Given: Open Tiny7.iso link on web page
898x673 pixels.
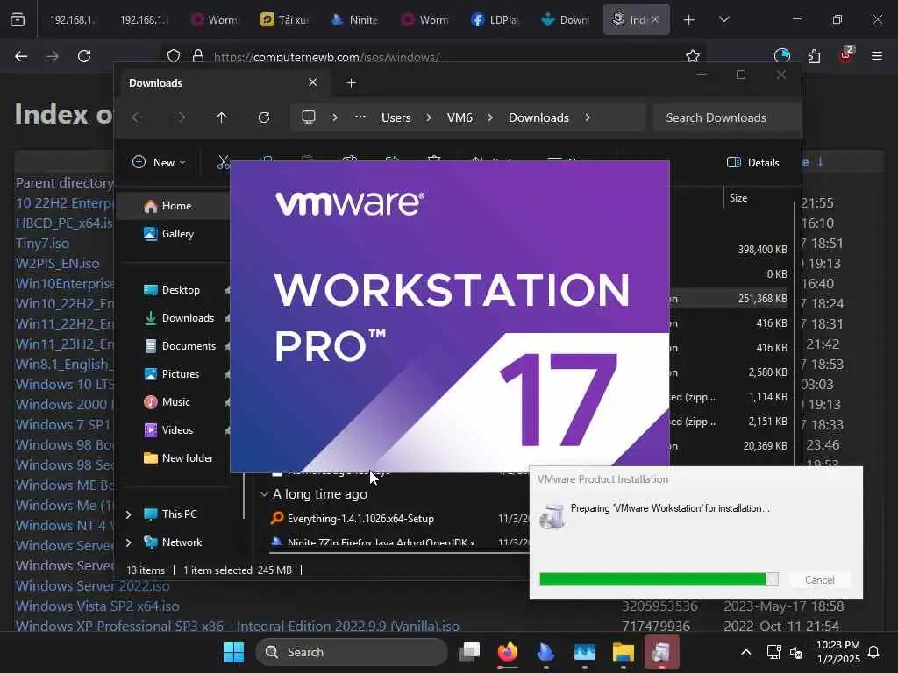Looking at the screenshot, I should coord(42,244).
